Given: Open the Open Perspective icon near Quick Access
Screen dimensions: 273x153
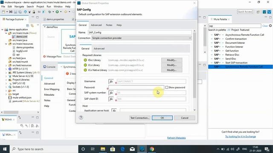Looking at the screenshot, I should tap(258, 12).
